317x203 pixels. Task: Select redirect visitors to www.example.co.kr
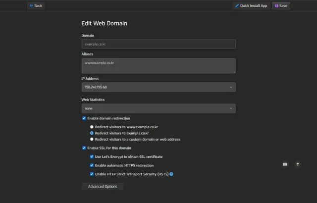92,127
